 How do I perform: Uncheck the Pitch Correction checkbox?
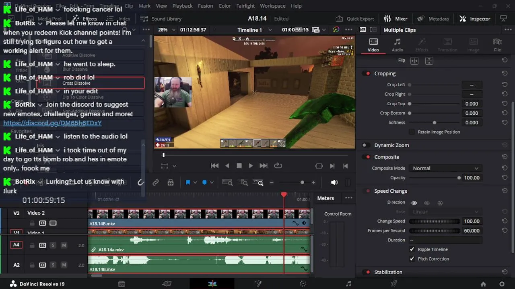coord(412,259)
